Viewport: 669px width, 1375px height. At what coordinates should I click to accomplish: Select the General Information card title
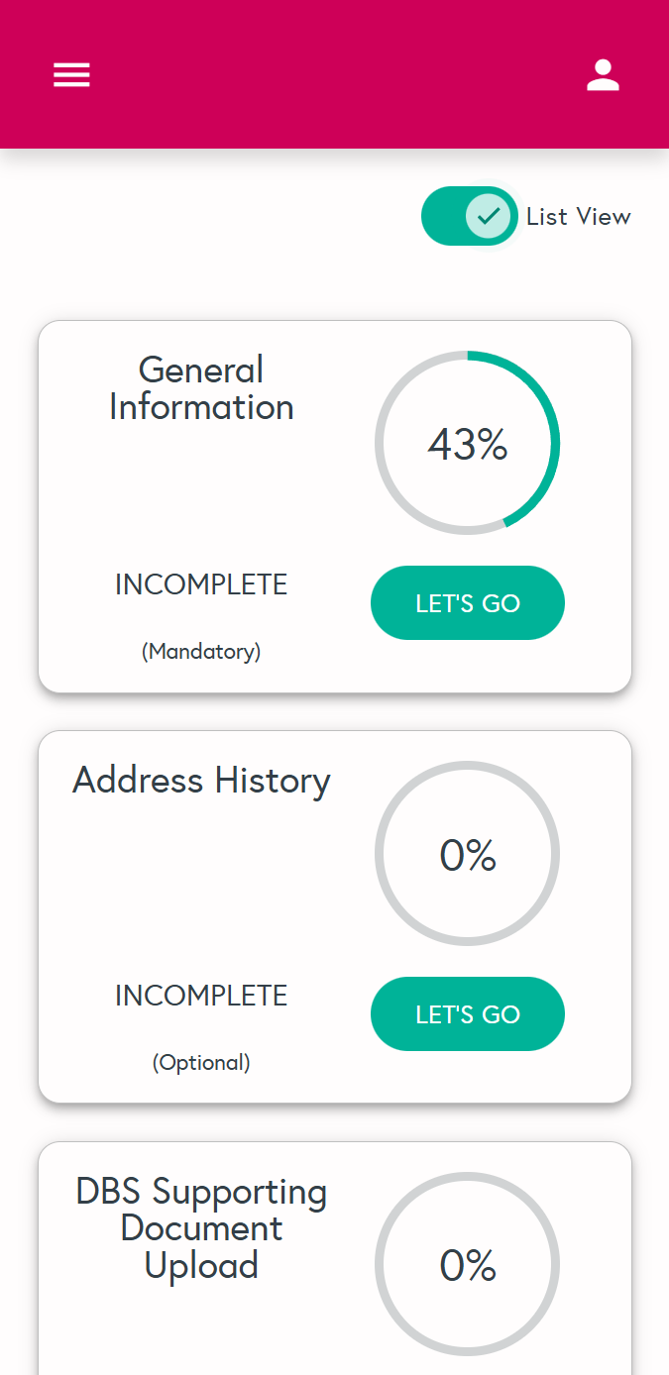201,388
